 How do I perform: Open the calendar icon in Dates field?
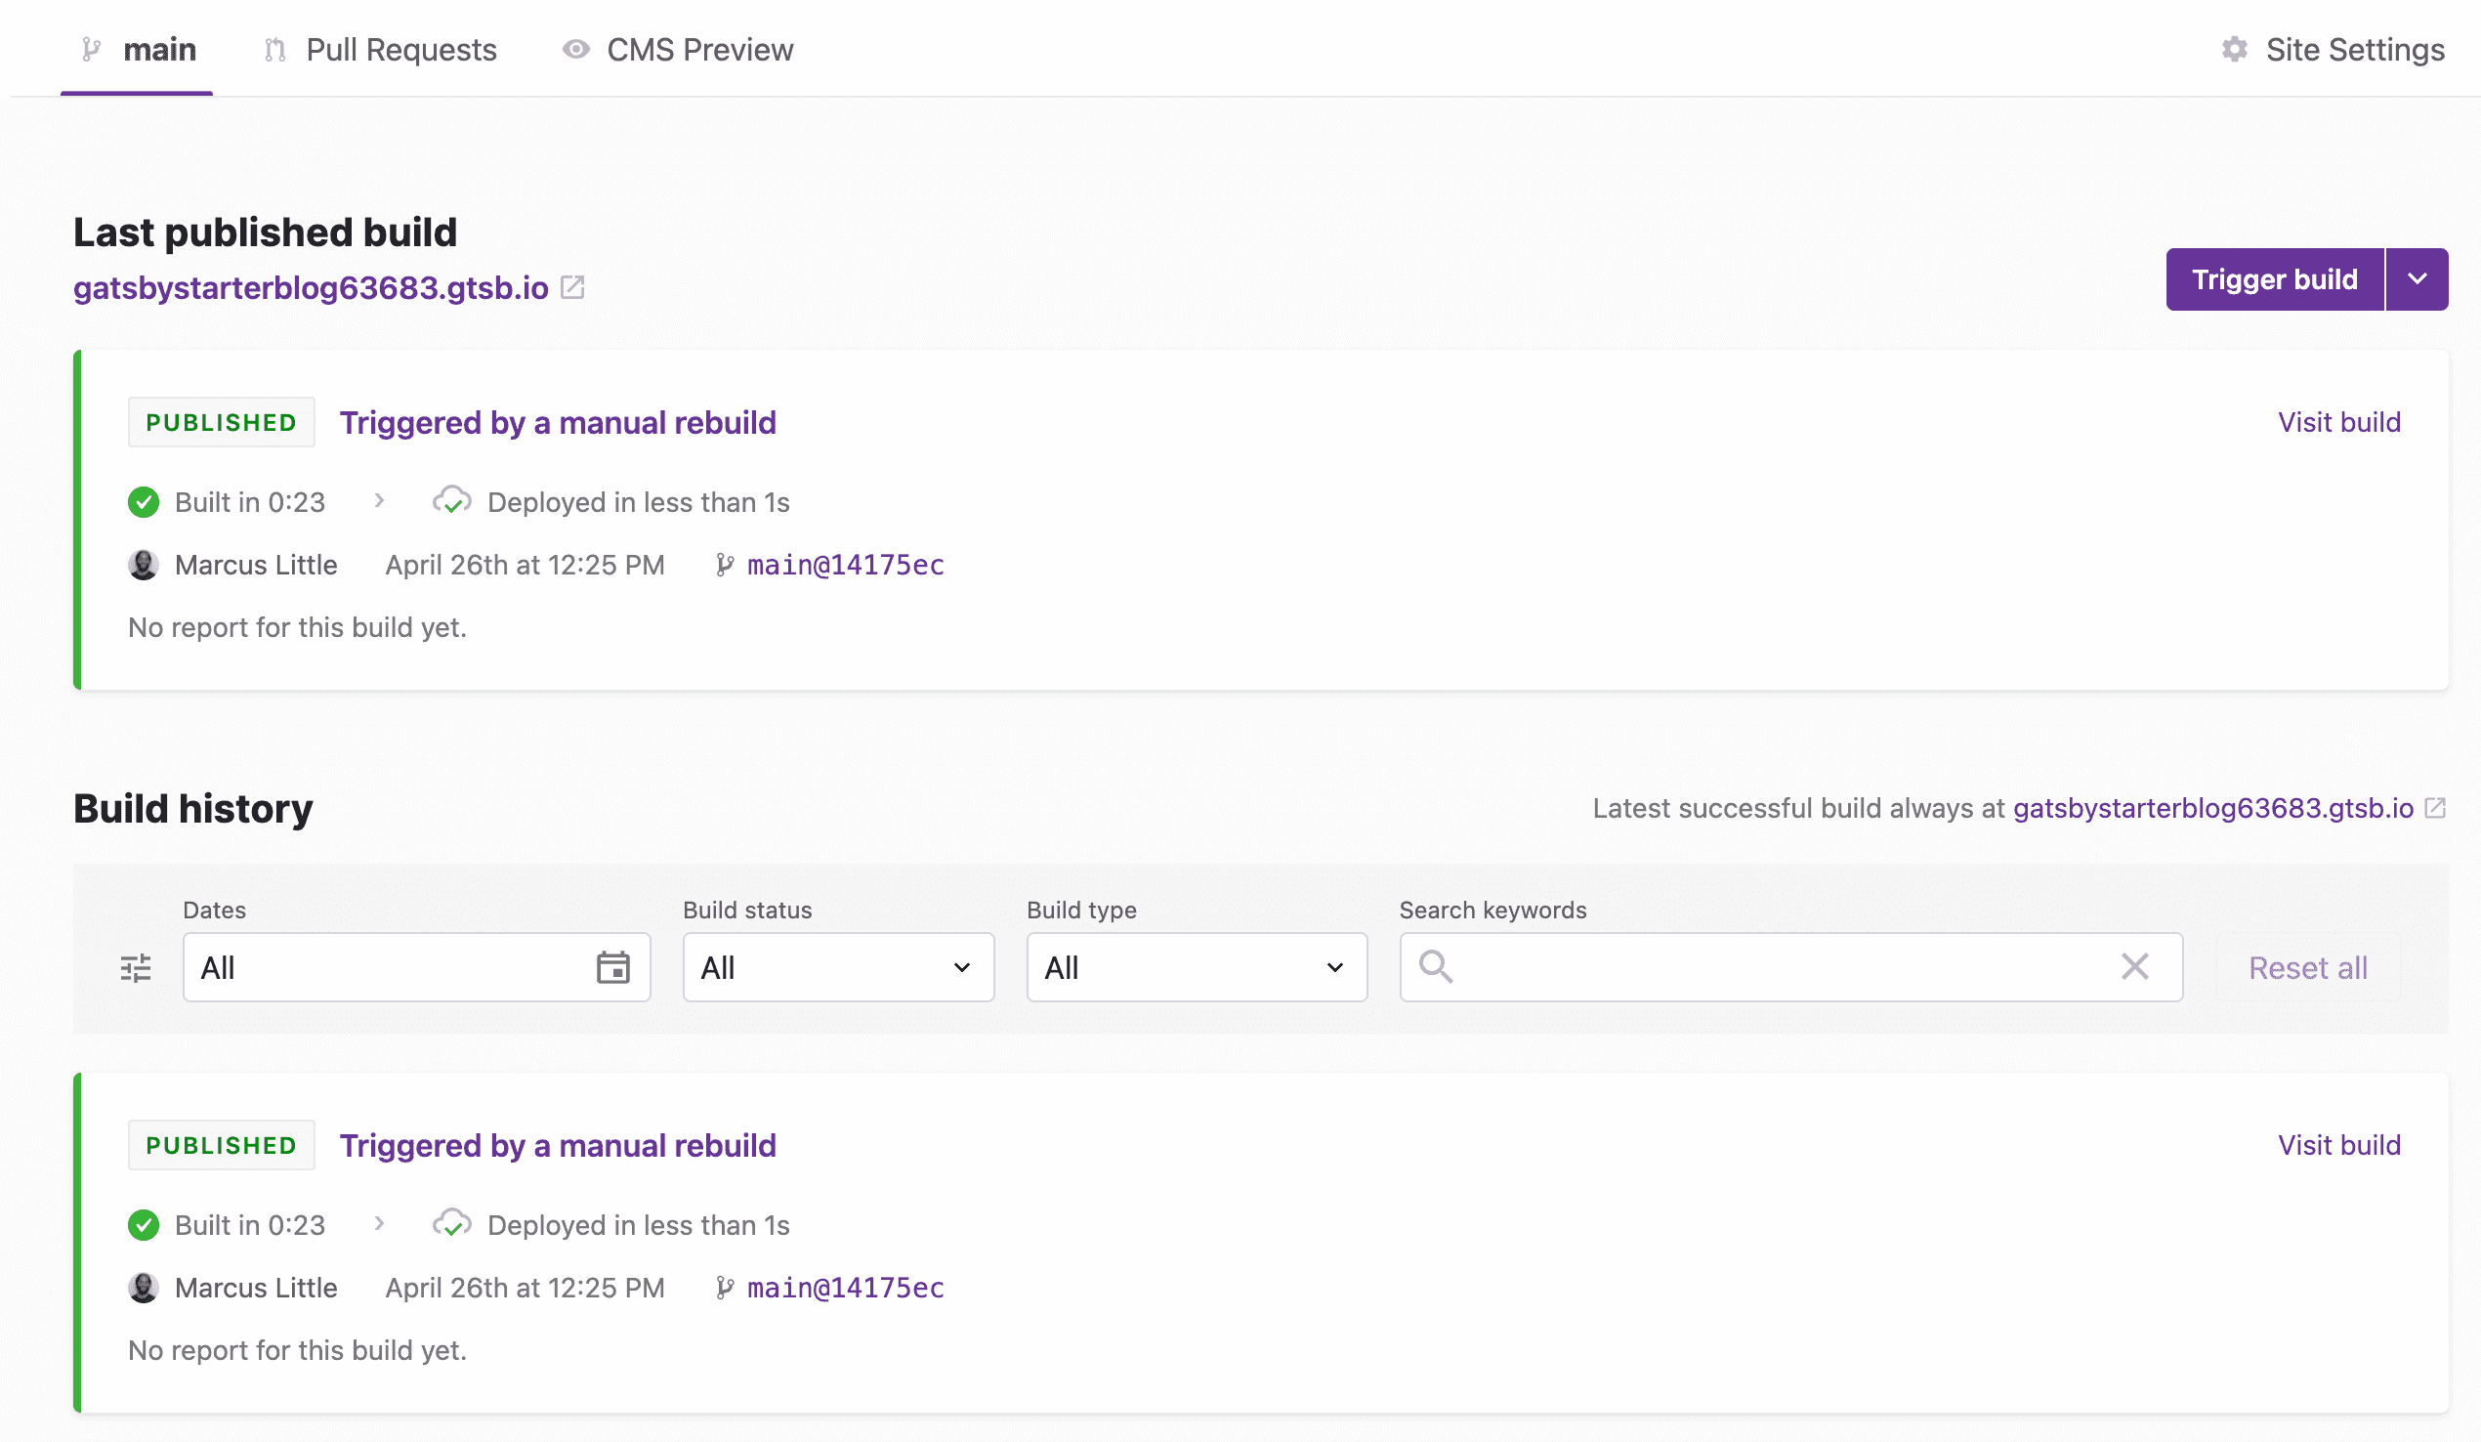(612, 967)
